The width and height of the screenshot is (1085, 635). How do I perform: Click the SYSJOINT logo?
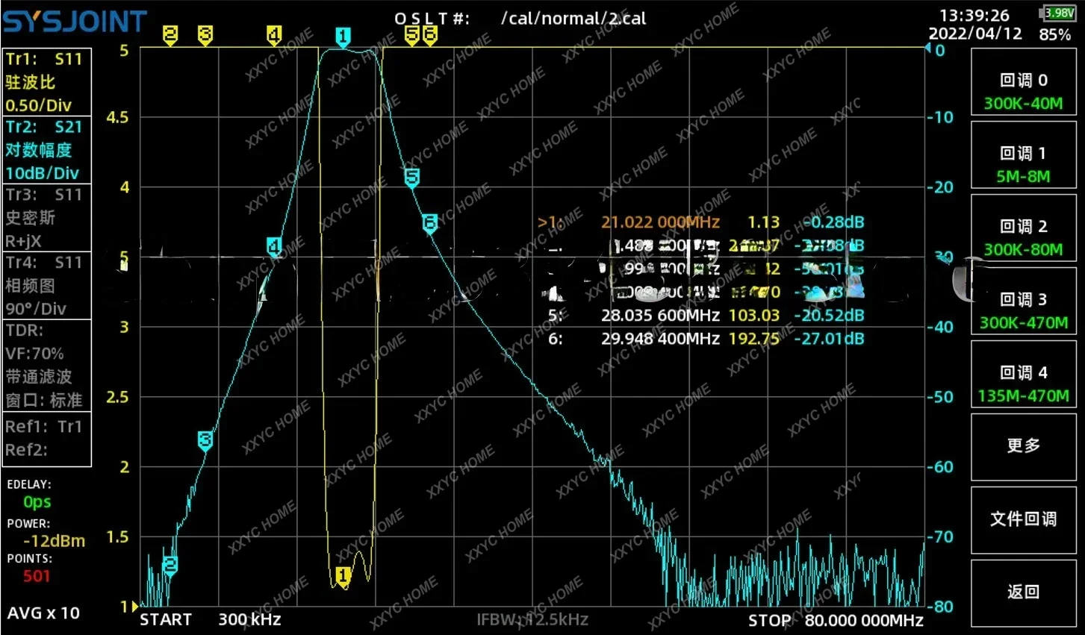pos(75,22)
